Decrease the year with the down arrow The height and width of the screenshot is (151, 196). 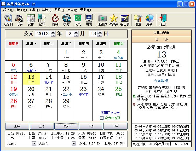(53, 35)
